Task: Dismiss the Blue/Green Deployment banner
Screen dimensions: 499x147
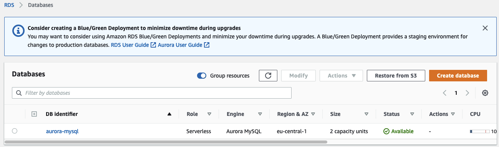Action: [485, 28]
